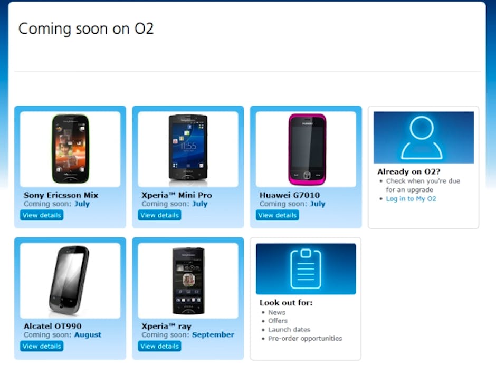
Task: Select the Xperia ray phone image
Action: [x=188, y=281]
